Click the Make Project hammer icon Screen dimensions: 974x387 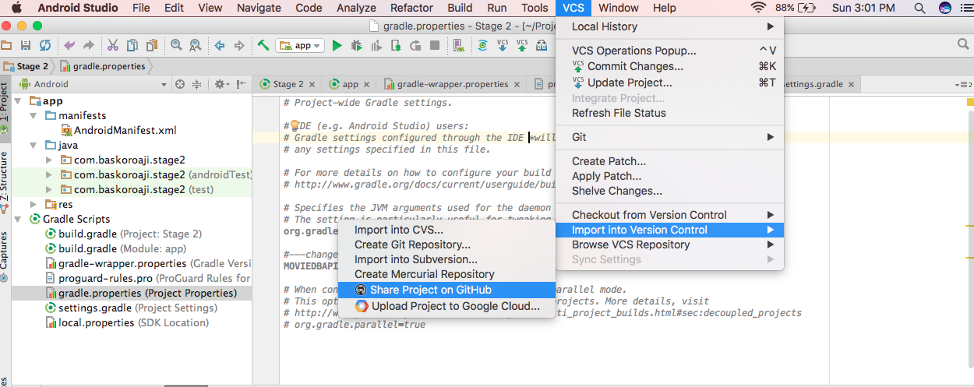click(264, 46)
